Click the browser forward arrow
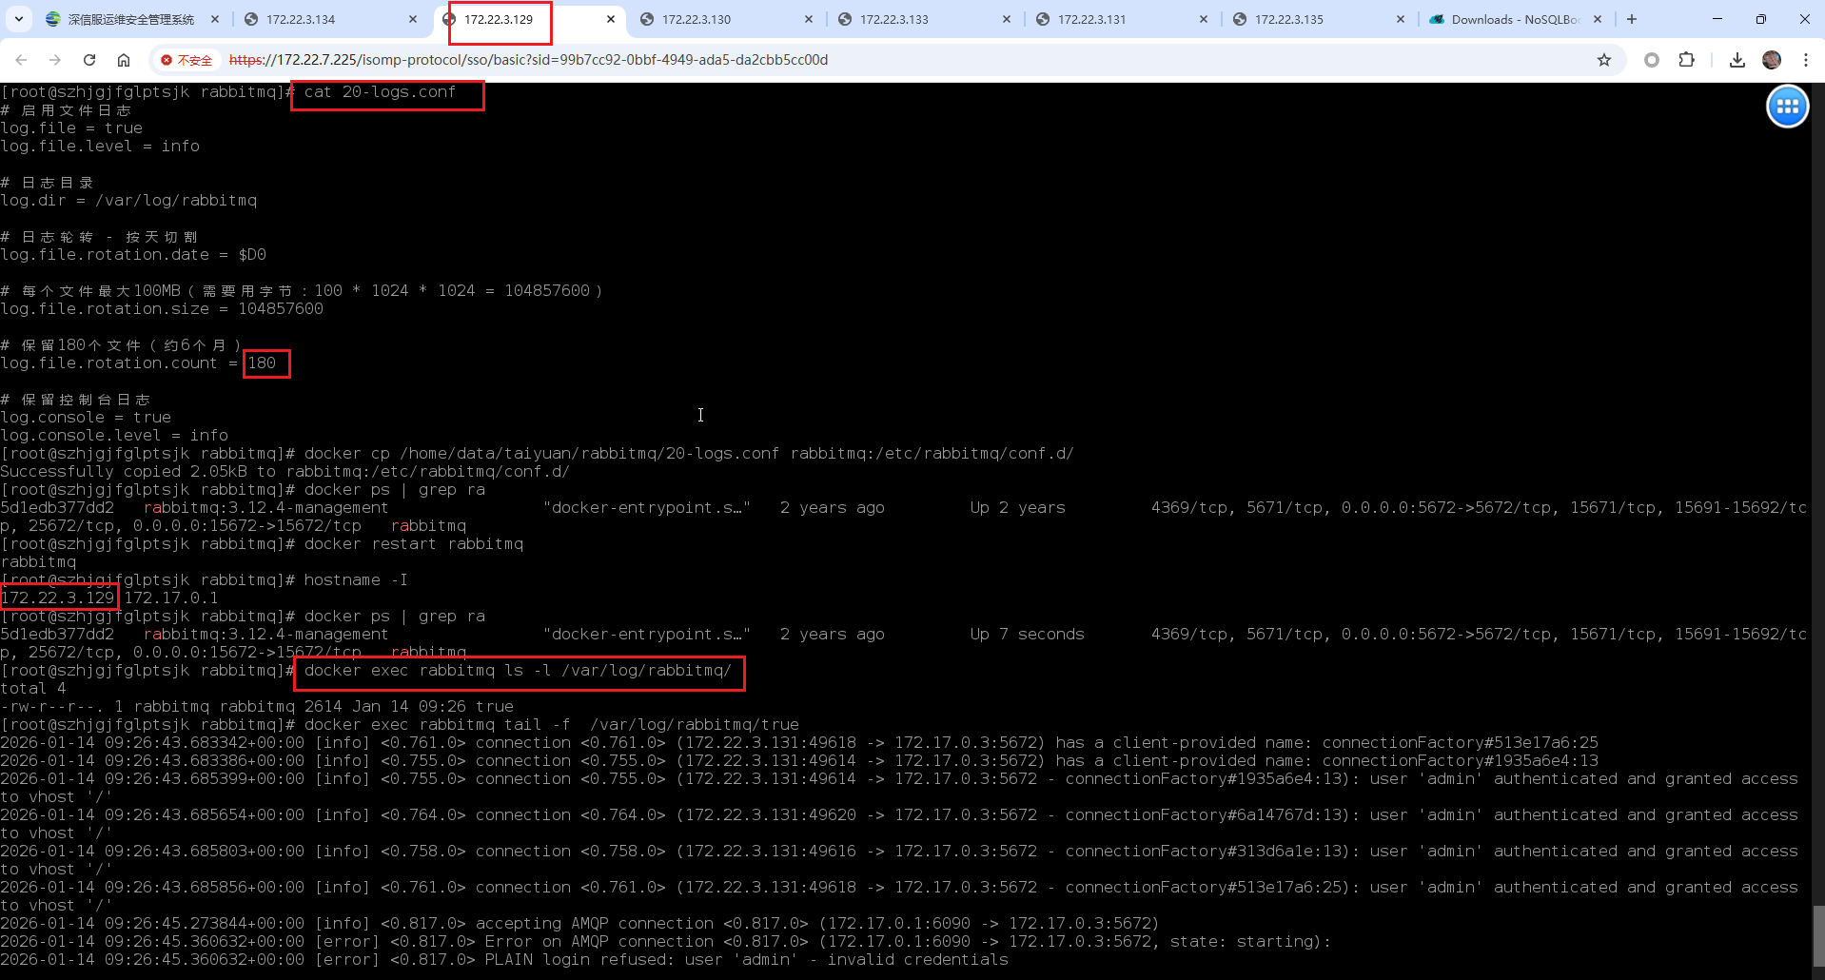 [x=55, y=60]
